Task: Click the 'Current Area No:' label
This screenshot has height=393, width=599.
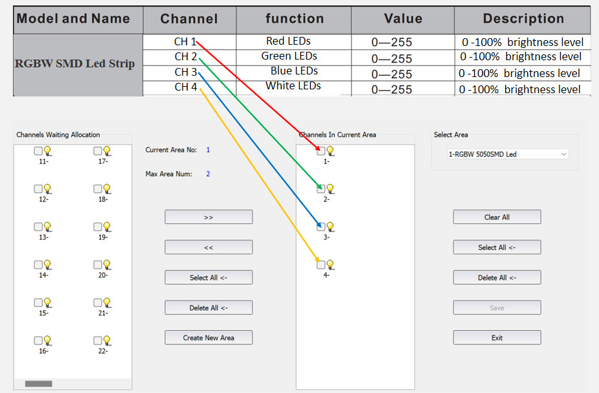Action: click(x=171, y=150)
